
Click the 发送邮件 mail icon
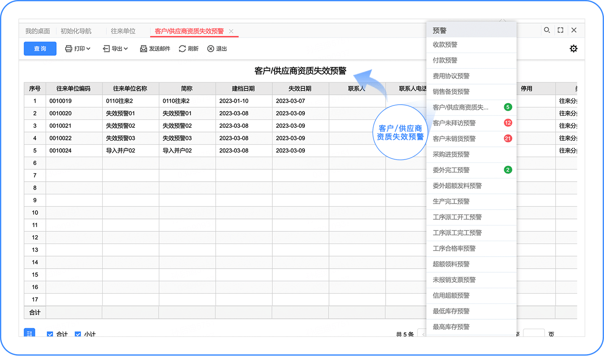pyautogui.click(x=144, y=49)
